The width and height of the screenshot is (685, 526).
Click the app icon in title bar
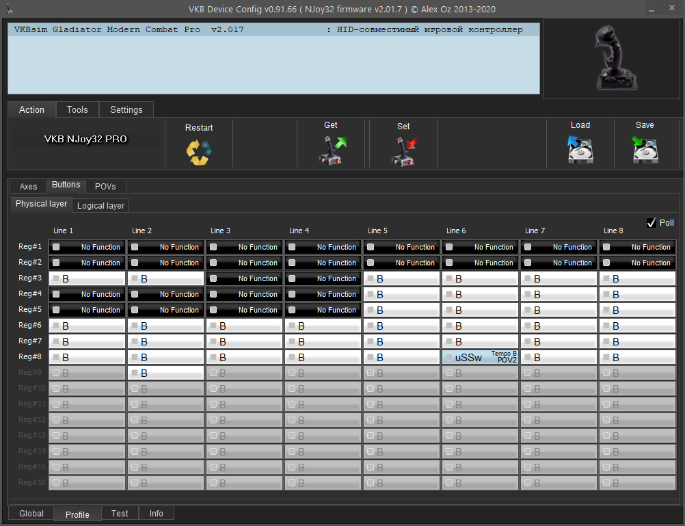tap(8, 9)
